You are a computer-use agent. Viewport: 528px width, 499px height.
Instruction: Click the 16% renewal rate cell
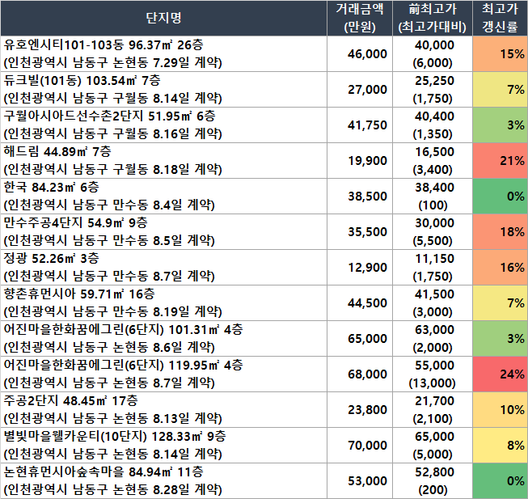(500, 268)
